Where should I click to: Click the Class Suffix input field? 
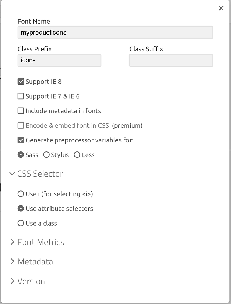[x=171, y=60]
